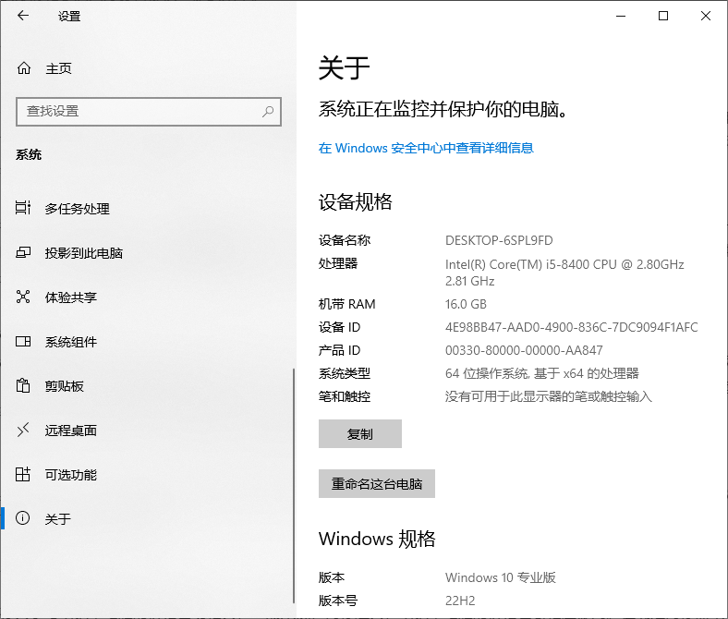Image resolution: width=728 pixels, height=619 pixels.
Task: Minimize the 设置 window
Action: tap(621, 16)
